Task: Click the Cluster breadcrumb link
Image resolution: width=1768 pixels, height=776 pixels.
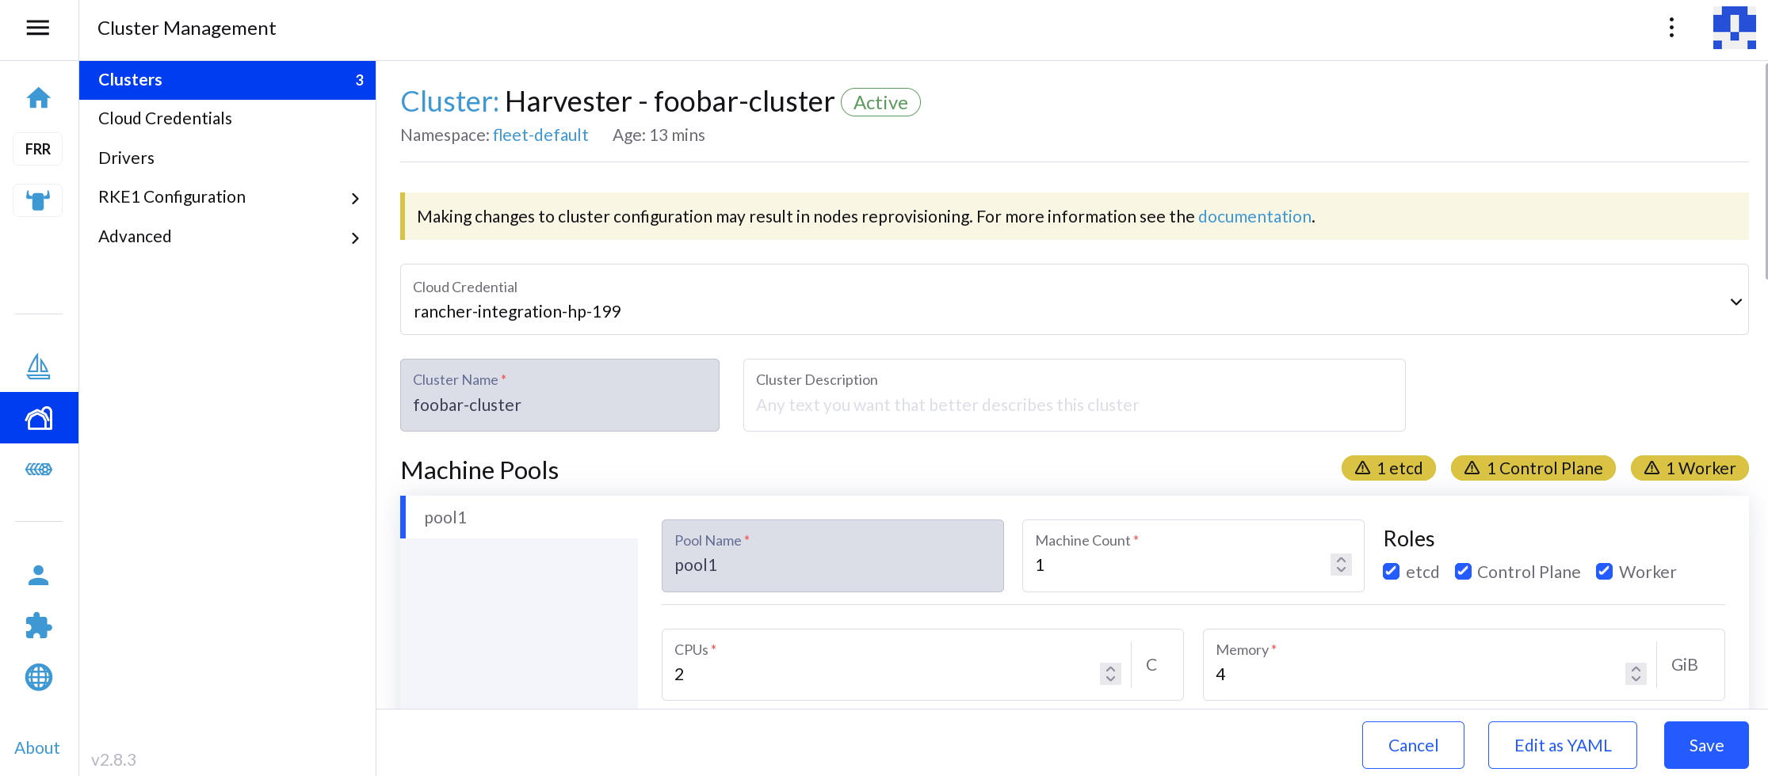Action: 449,102
